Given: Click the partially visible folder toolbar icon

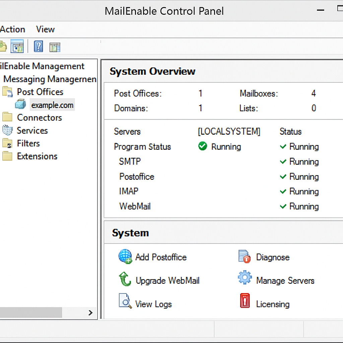Looking at the screenshot, I should [3, 46].
